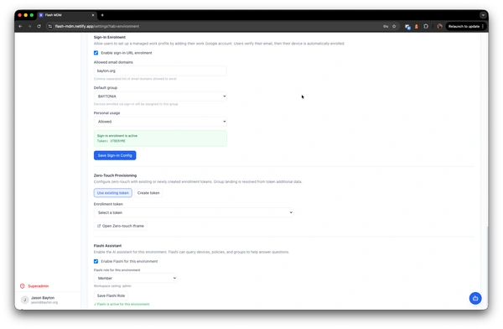The width and height of the screenshot is (503, 329).
Task: Reload the page with the refresh icon
Action: point(39,26)
